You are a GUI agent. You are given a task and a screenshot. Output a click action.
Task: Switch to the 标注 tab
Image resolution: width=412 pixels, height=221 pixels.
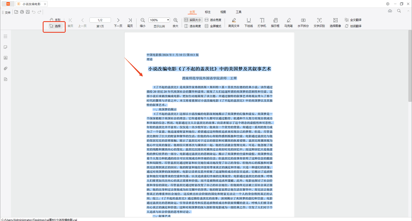coord(207,12)
